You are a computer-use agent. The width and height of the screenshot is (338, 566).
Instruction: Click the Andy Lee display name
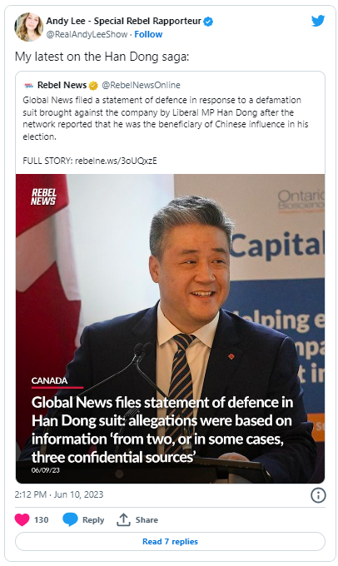[x=123, y=22]
